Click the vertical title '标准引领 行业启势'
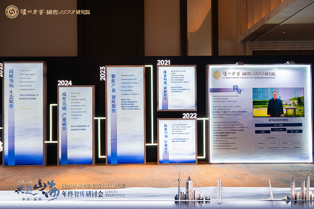 pyautogui.click(x=166, y=139)
